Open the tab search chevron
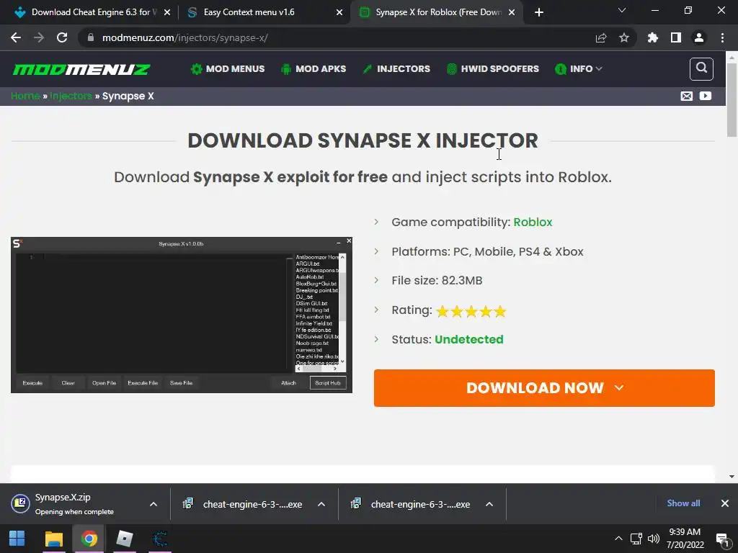This screenshot has height=553, width=738. [x=622, y=10]
